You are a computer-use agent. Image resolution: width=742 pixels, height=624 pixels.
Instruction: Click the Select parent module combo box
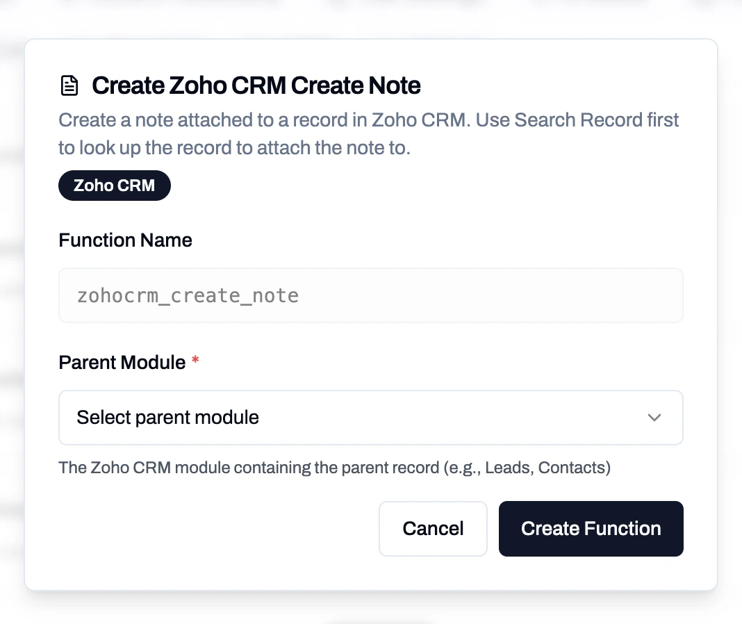point(371,418)
